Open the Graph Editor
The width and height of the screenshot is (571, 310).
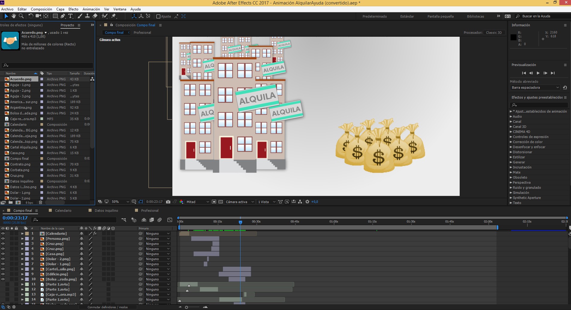170,220
